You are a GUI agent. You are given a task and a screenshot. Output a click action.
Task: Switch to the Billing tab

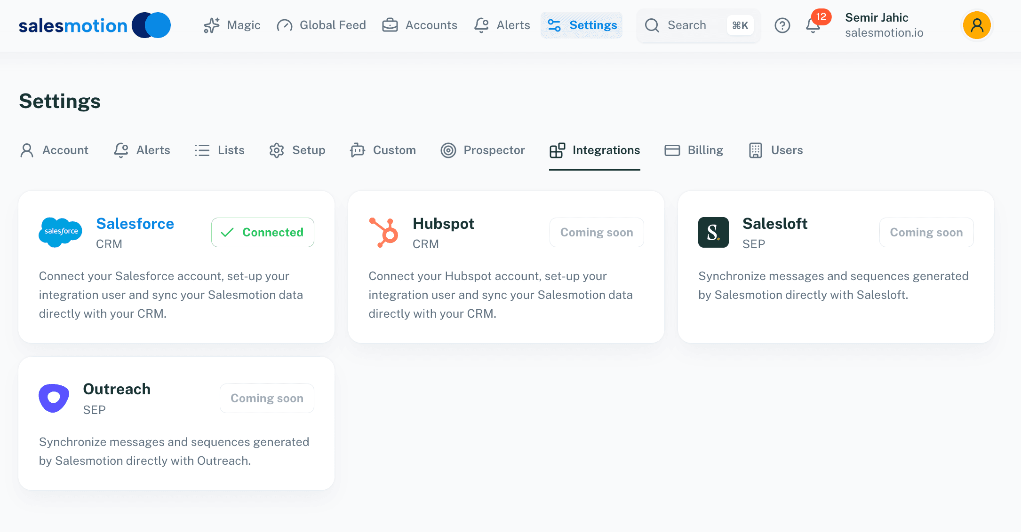[694, 150]
